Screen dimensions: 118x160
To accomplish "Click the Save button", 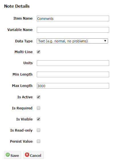I will click(x=13, y=155).
